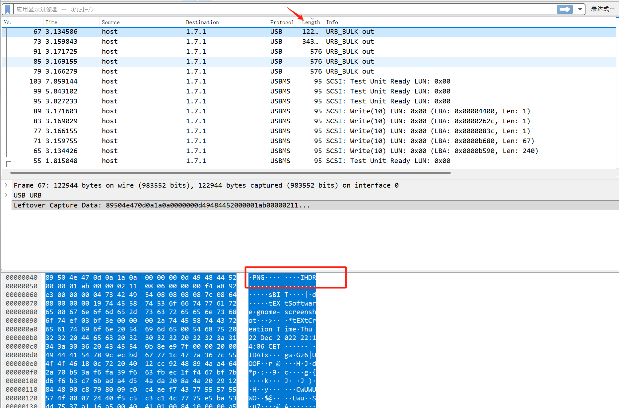Click hex offset 00000090 row

coord(22,321)
